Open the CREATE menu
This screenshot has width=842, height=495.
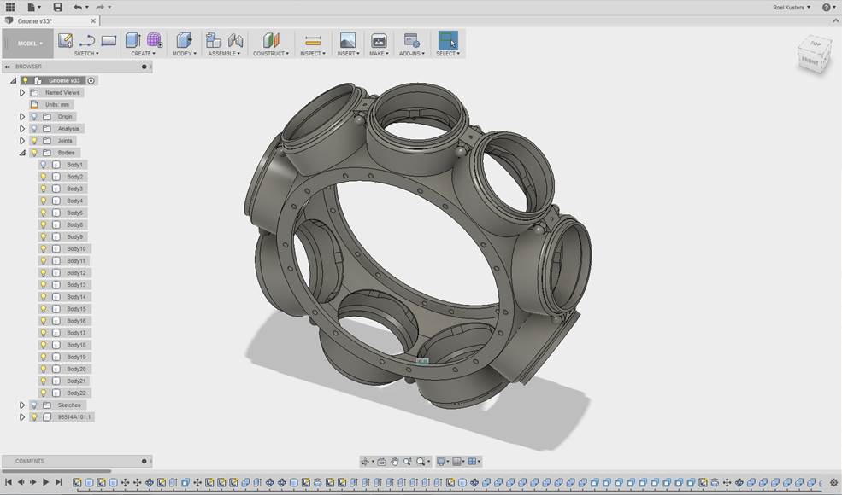[x=144, y=54]
